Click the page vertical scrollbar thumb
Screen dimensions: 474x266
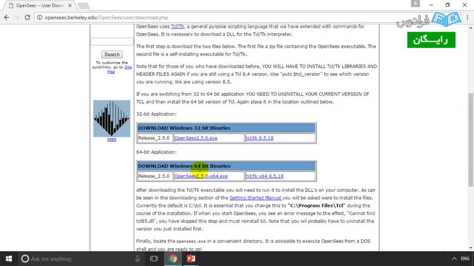471,140
